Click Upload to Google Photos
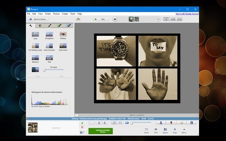226x141 pixels. (x=101, y=131)
